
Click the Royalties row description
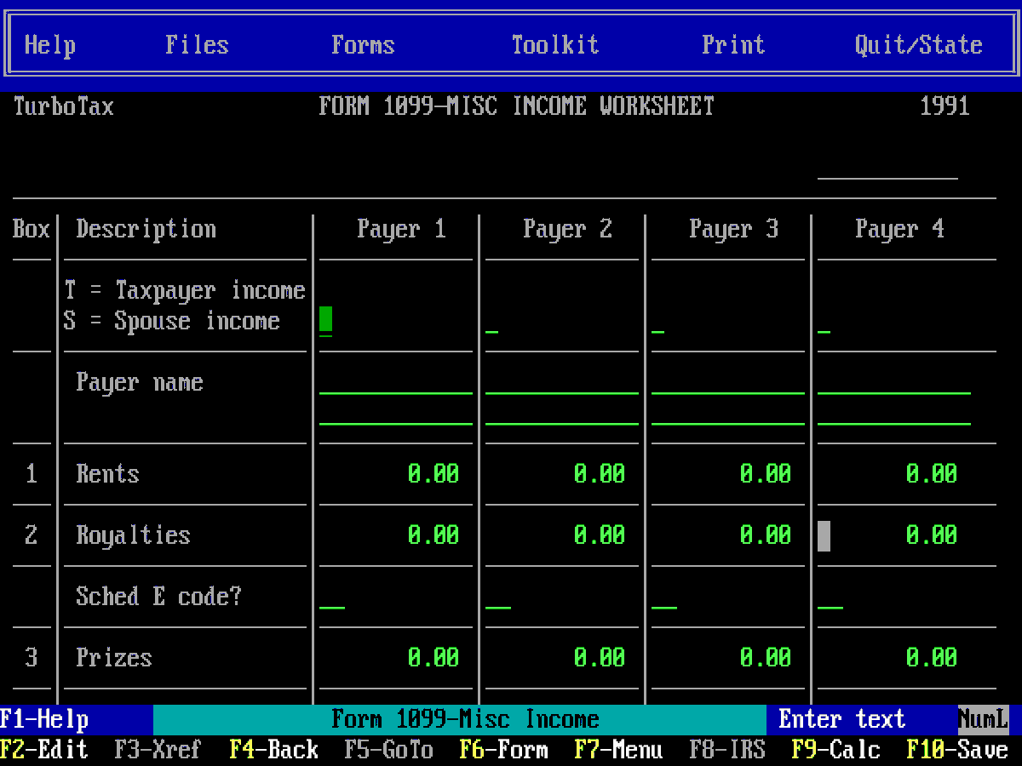133,535
